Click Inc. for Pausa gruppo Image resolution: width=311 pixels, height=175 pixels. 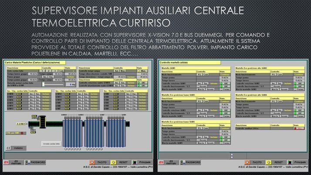tap(45, 77)
